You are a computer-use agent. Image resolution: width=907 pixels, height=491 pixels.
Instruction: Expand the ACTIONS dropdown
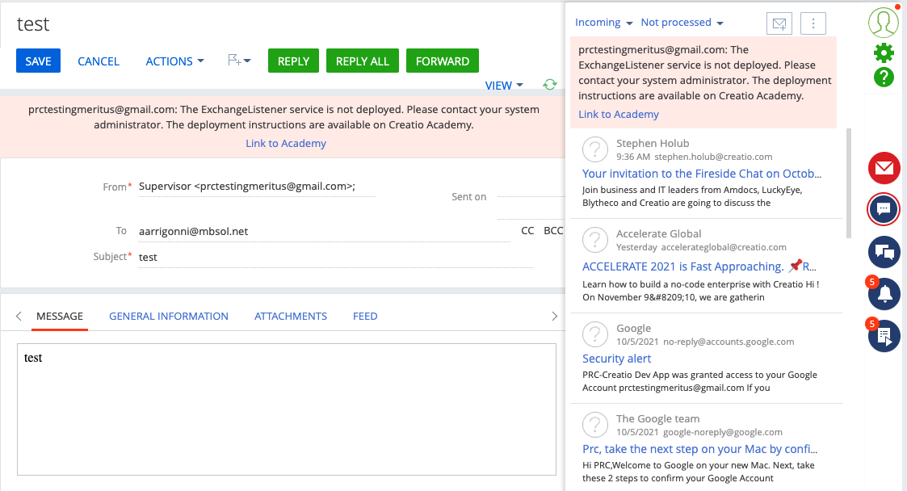click(x=174, y=61)
